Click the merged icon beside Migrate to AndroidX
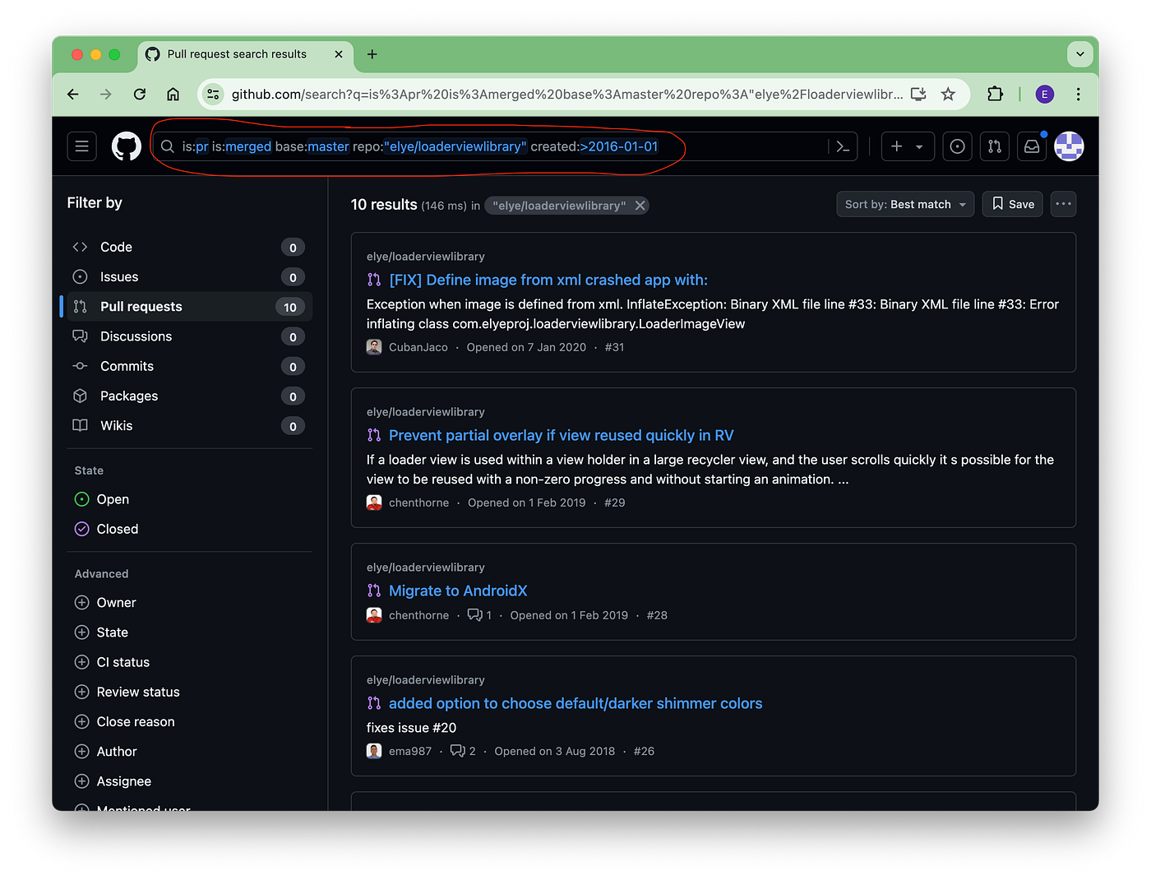The height and width of the screenshot is (880, 1151). [374, 591]
